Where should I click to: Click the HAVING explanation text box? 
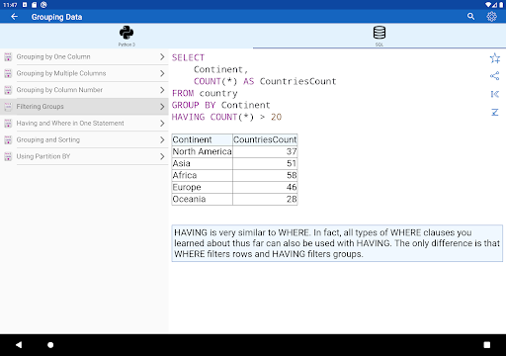[337, 243]
